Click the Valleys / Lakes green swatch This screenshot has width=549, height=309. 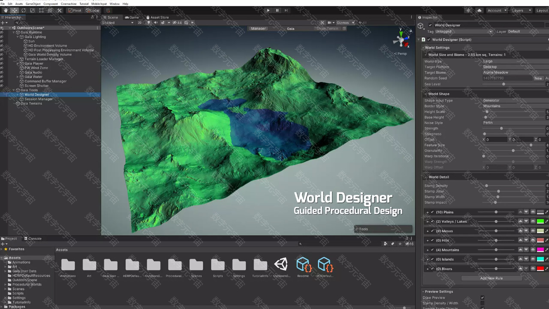tap(540, 221)
